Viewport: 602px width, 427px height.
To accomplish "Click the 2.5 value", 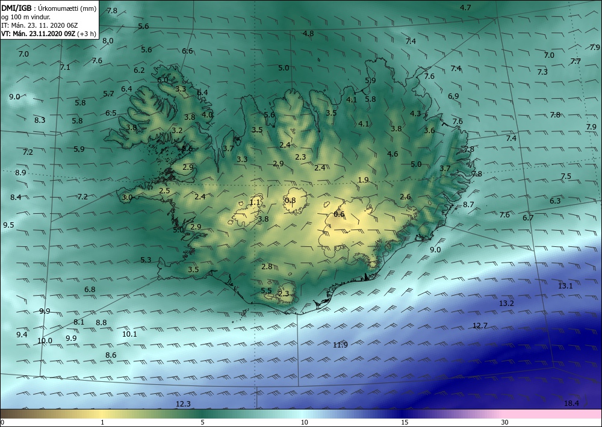I will click(x=164, y=191).
